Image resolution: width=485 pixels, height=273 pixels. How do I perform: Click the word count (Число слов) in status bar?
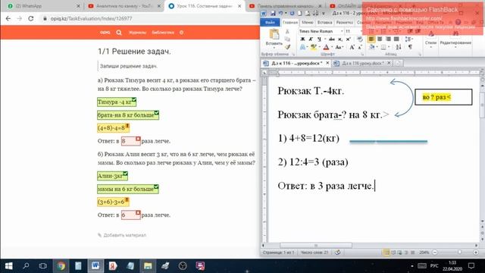coord(314,253)
